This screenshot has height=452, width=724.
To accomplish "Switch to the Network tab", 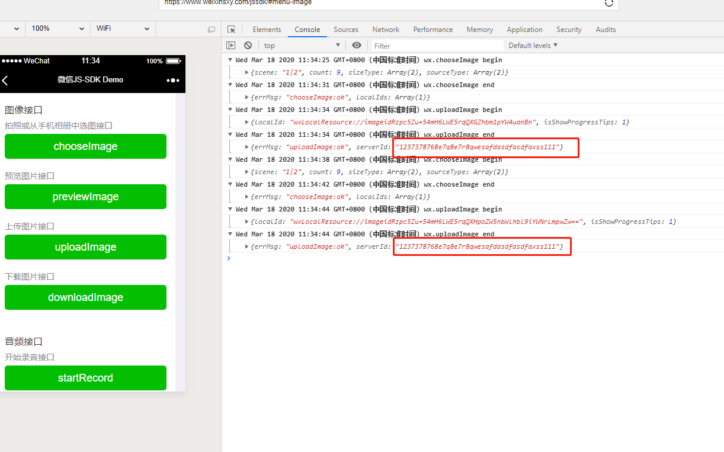I will tap(386, 29).
